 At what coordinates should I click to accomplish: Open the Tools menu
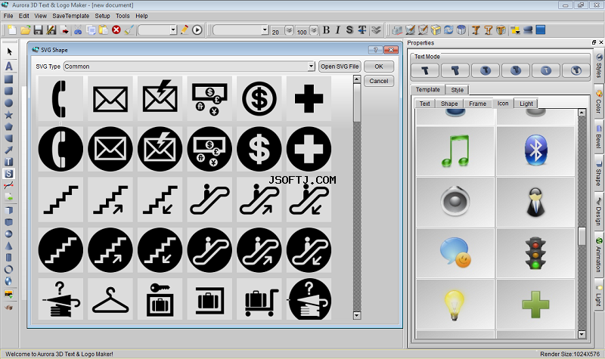(123, 16)
